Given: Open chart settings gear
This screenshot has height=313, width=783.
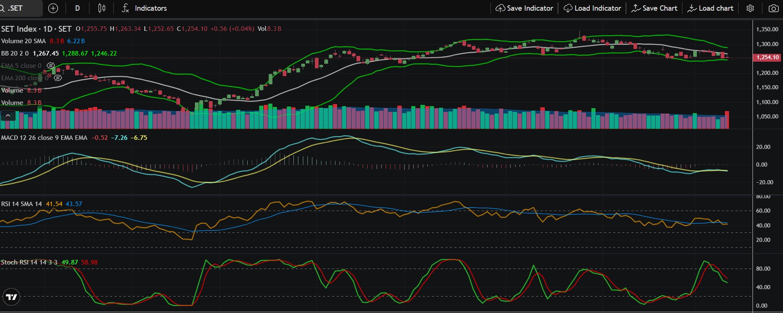Looking at the screenshot, I should pyautogui.click(x=750, y=8).
